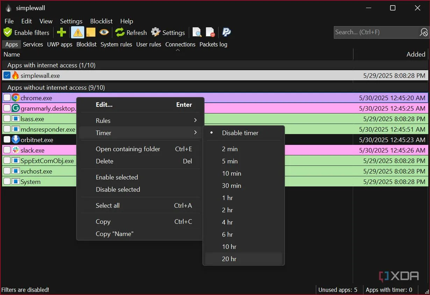430x295 pixels.
Task: Click the search icon in the search box
Action: click(423, 32)
